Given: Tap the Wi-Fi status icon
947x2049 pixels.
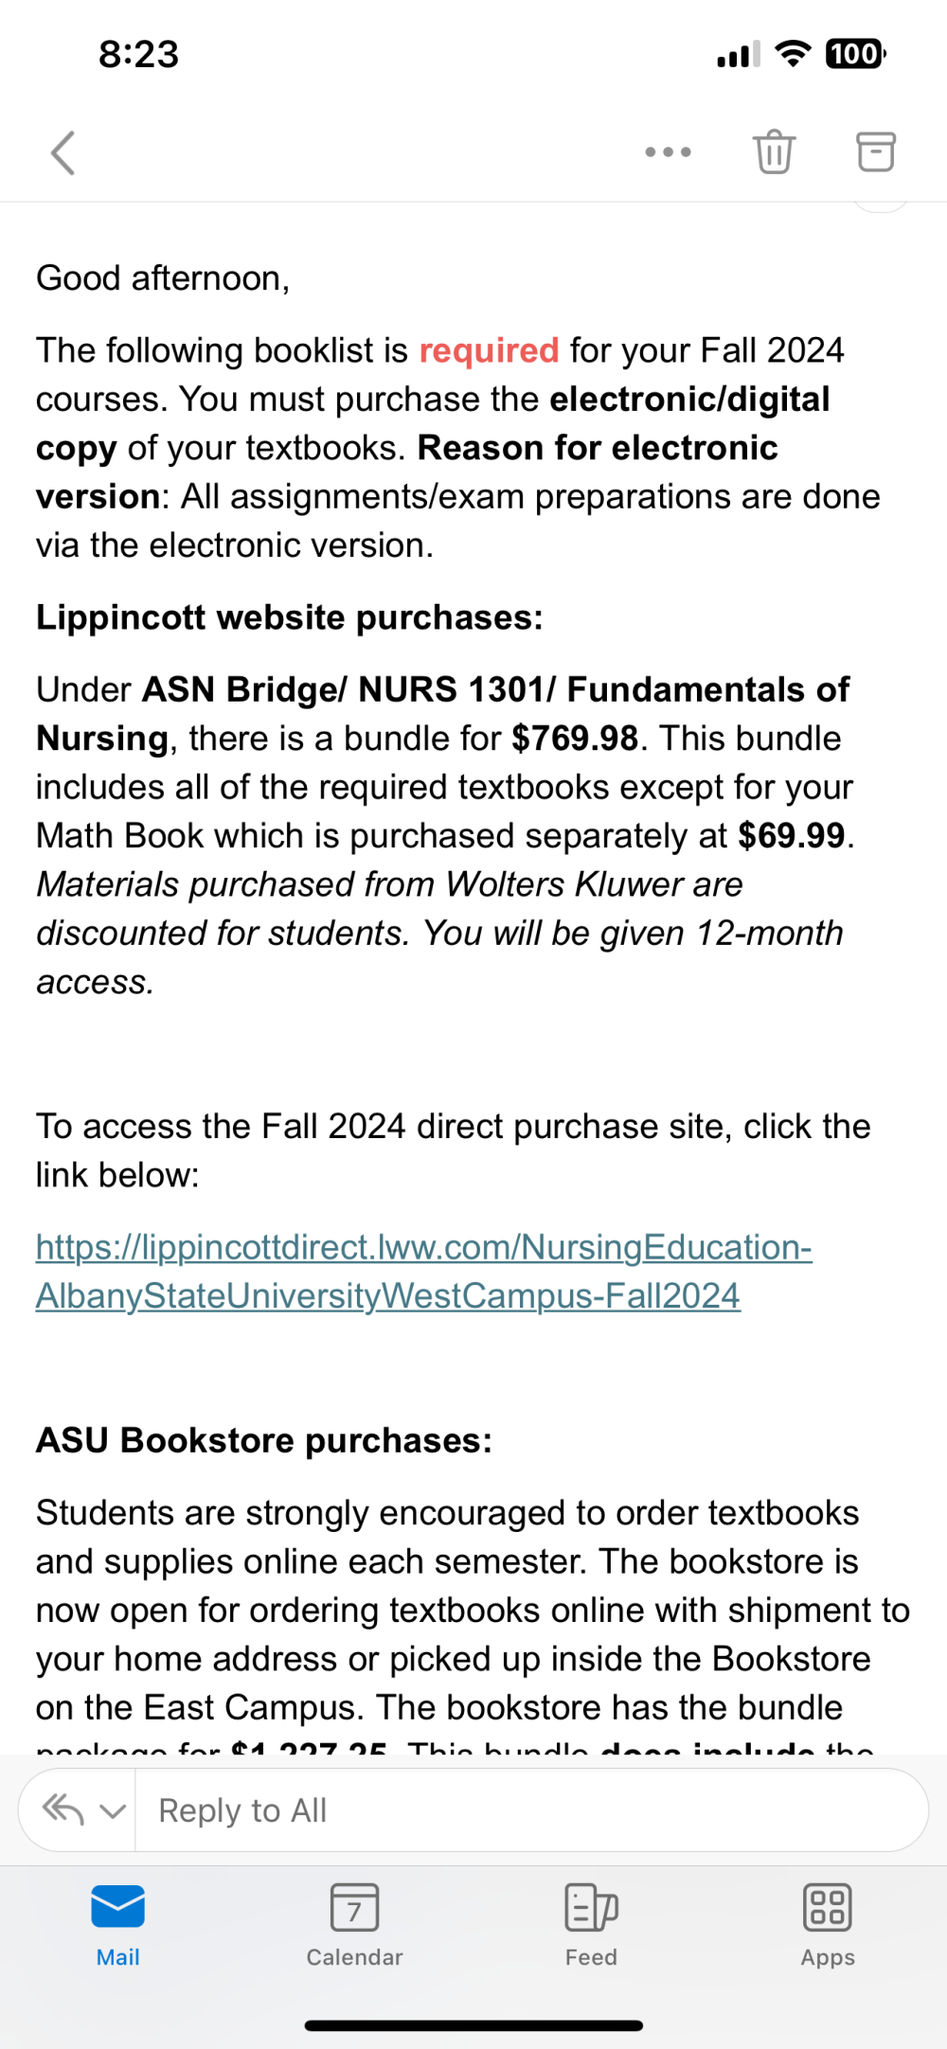Looking at the screenshot, I should click(x=793, y=54).
